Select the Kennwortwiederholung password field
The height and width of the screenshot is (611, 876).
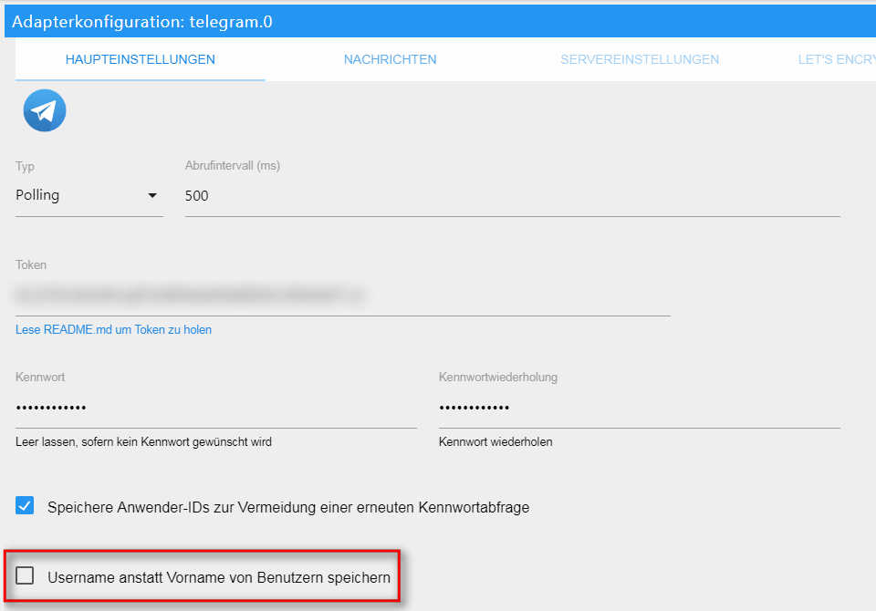[640, 408]
